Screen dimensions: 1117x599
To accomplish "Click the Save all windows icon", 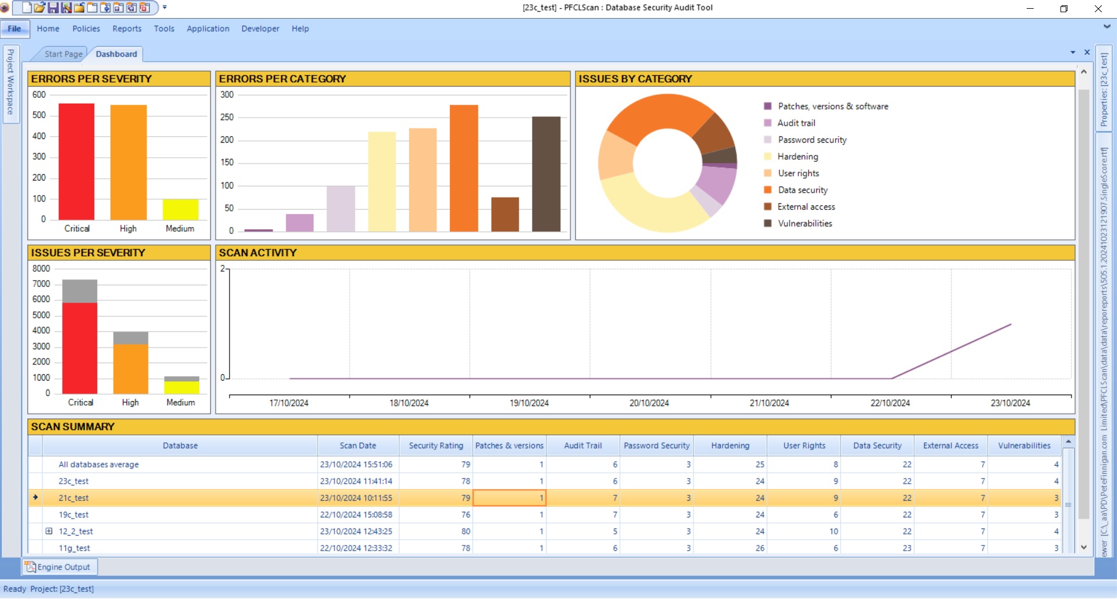I will pos(132,8).
